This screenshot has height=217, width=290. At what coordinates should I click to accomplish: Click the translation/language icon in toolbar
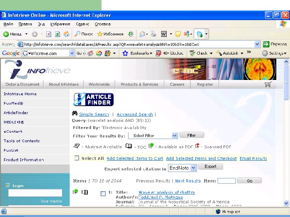tap(187, 34)
